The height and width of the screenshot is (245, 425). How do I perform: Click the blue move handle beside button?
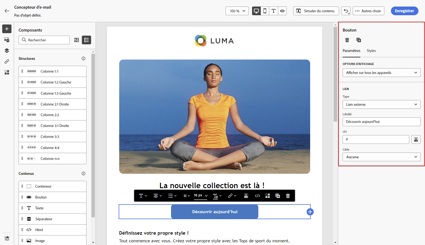click(310, 212)
